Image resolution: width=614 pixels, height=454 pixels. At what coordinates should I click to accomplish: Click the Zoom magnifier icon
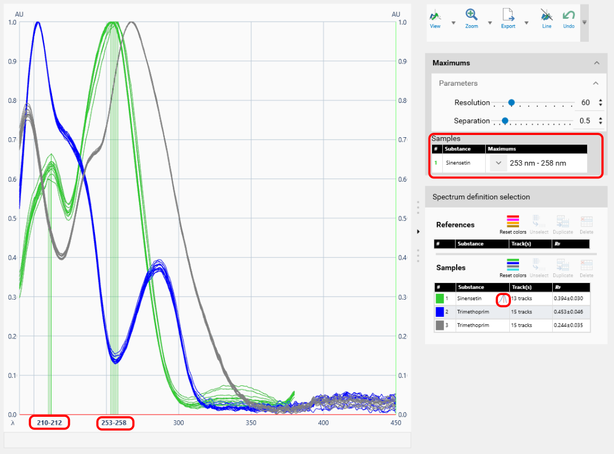tap(472, 17)
